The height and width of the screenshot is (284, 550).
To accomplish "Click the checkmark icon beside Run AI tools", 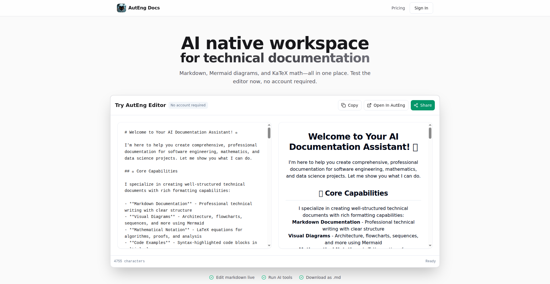I will point(264,277).
